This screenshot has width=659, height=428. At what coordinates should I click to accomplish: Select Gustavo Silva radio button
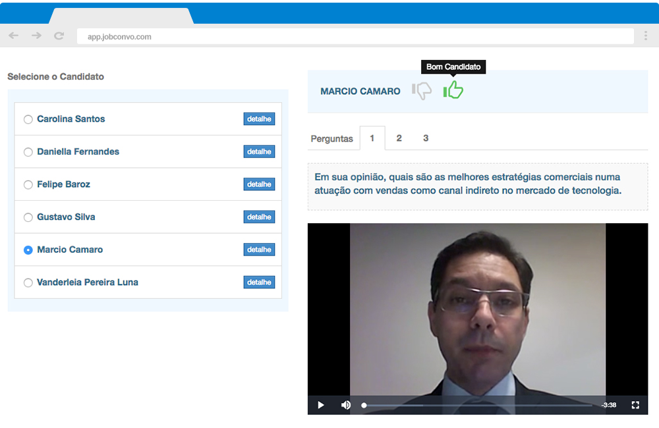28,217
